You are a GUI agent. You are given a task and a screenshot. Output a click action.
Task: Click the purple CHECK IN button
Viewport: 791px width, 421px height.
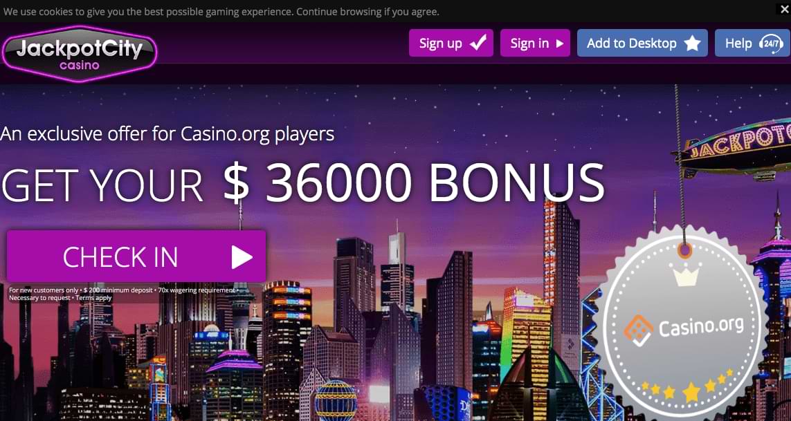(136, 256)
